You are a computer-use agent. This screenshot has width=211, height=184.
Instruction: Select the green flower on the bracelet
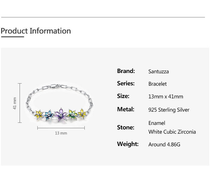tap(72, 114)
